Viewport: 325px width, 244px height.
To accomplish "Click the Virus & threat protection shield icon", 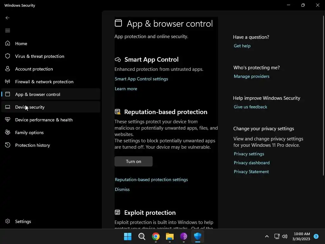I will (8, 56).
